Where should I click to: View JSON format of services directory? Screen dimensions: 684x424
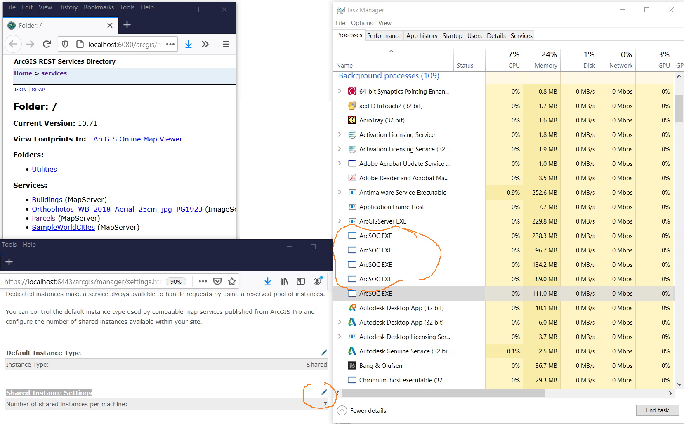click(x=20, y=90)
